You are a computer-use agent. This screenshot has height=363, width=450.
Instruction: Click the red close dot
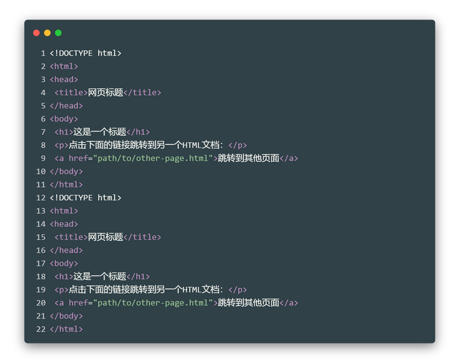[x=36, y=33]
